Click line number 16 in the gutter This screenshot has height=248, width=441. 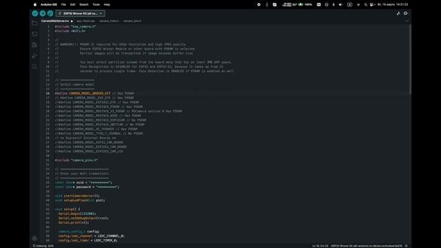point(48,94)
